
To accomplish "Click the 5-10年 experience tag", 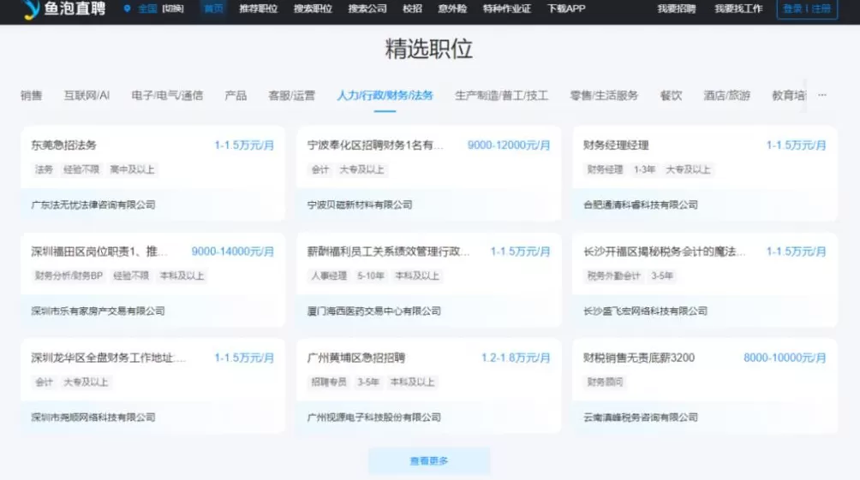I will 371,276.
